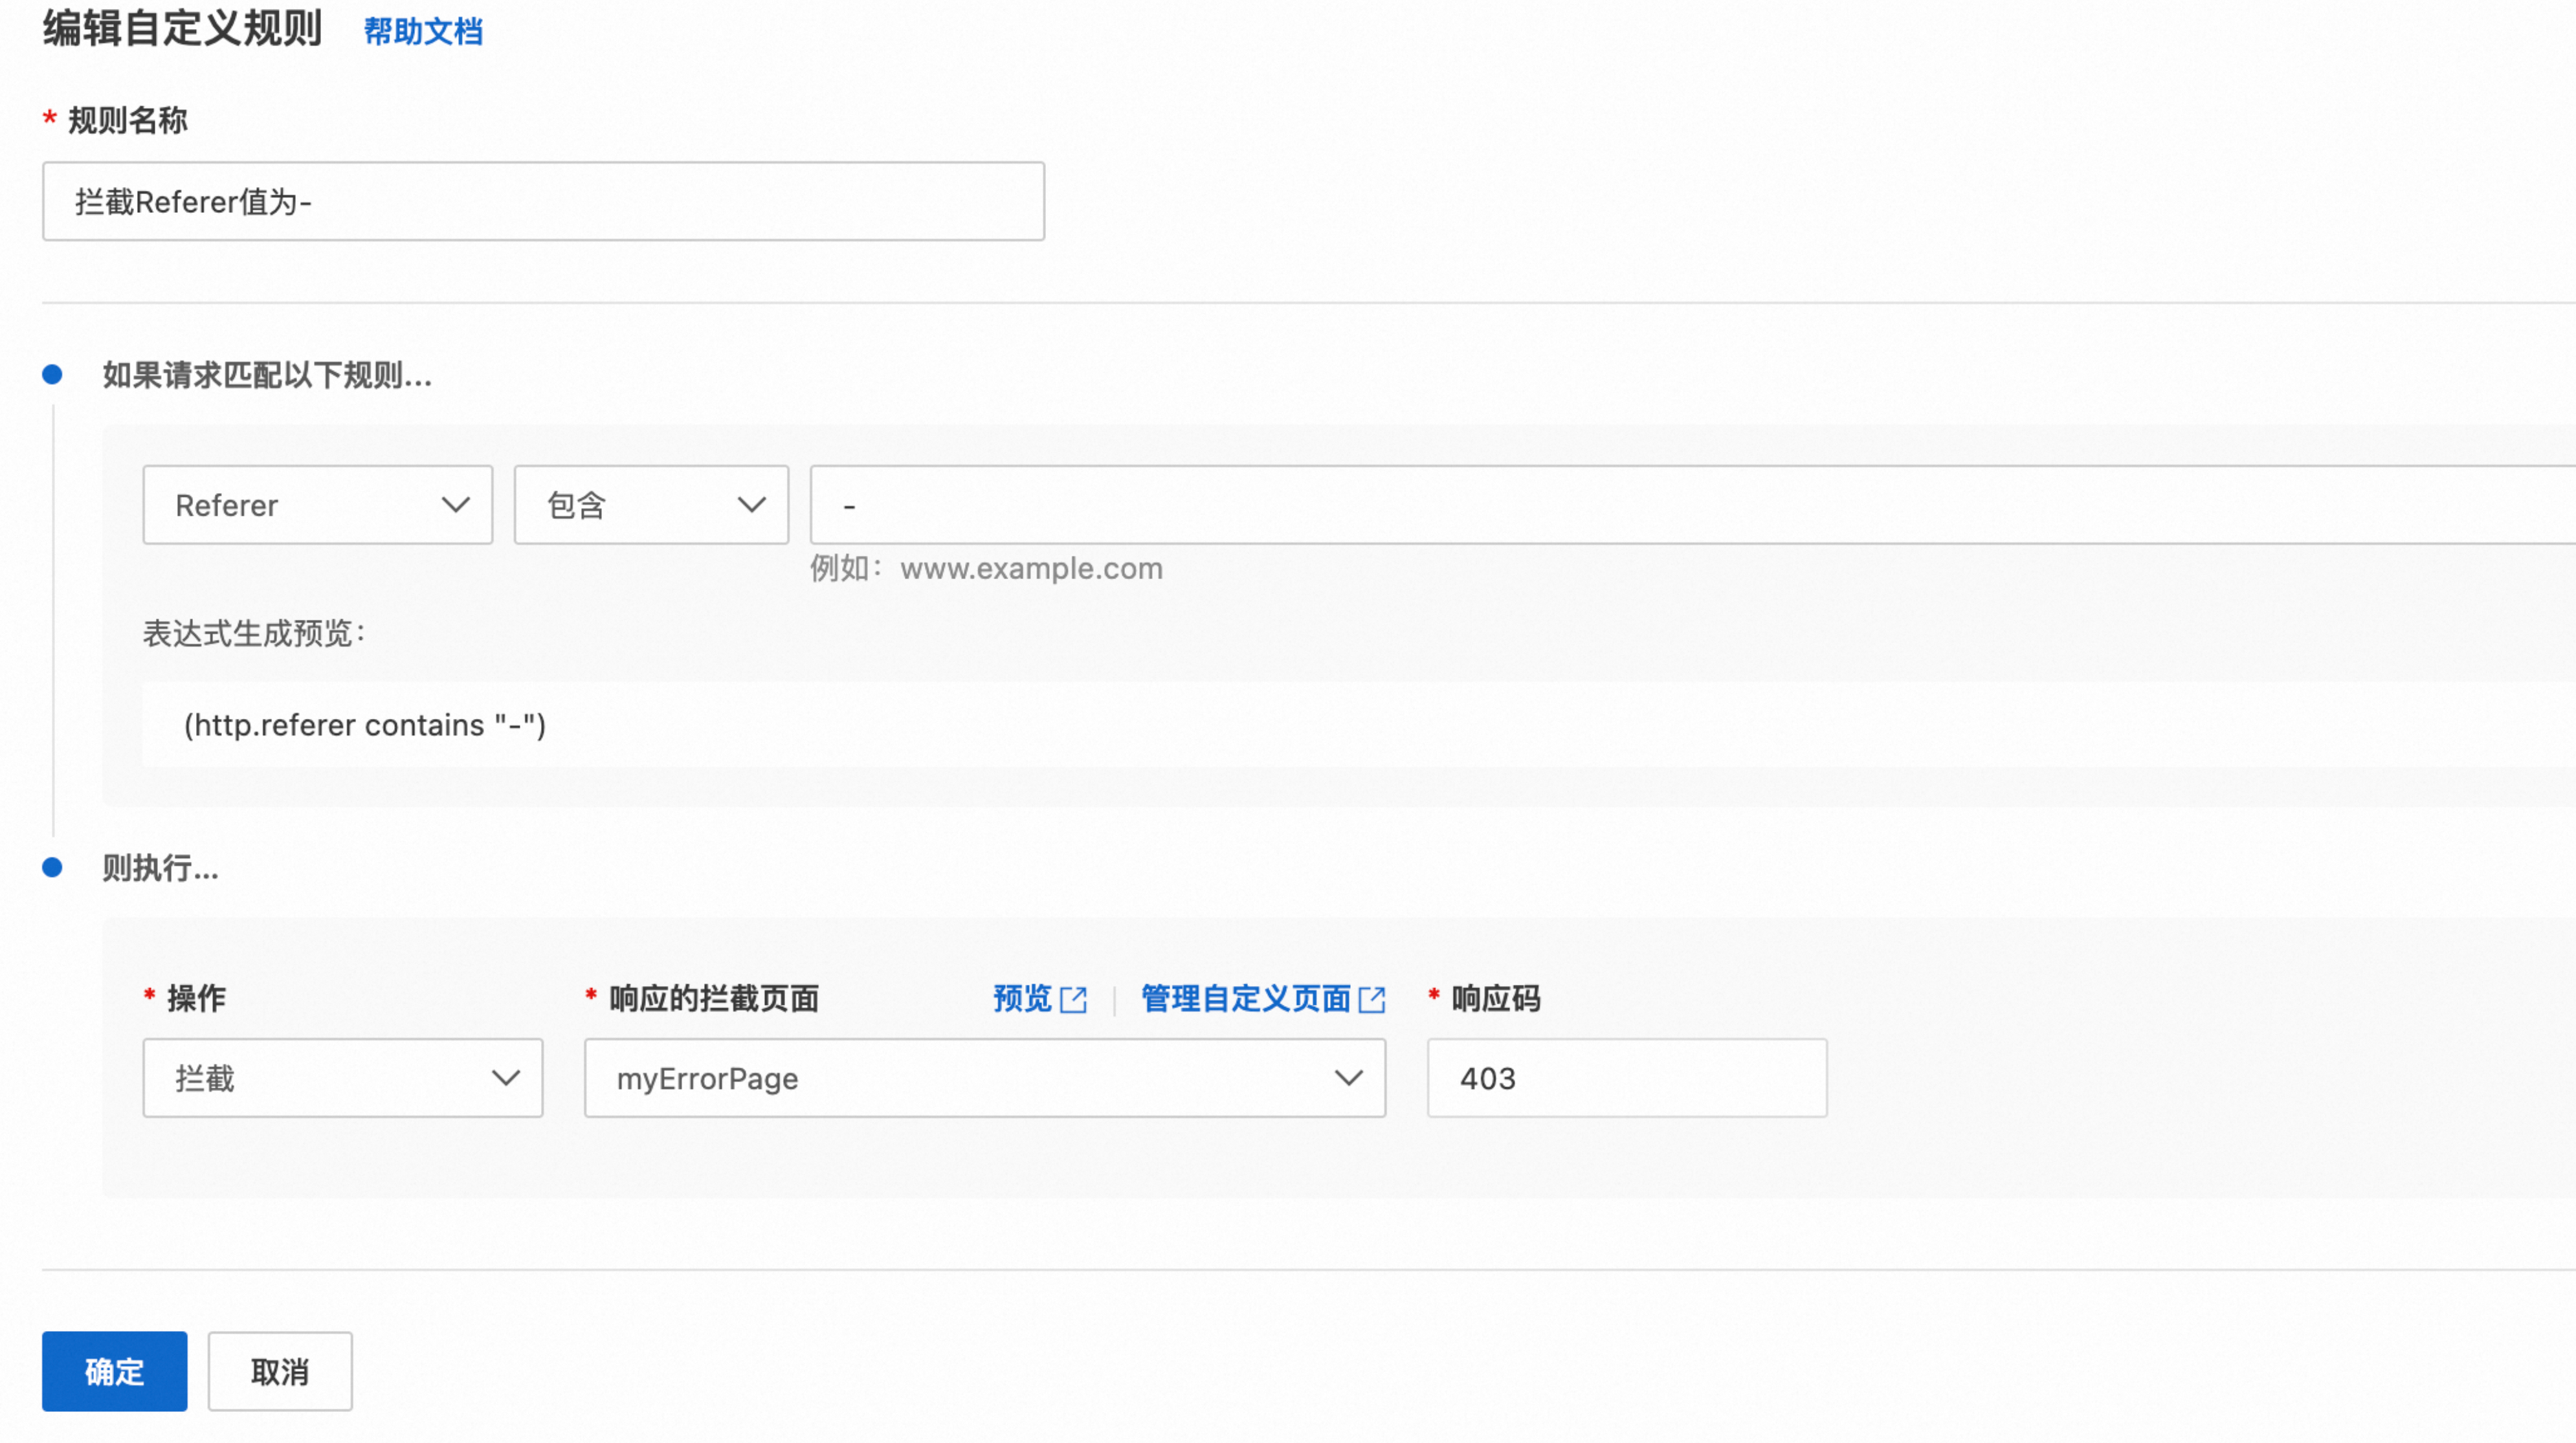Open the Referer match field dropdown
The height and width of the screenshot is (1443, 2576).
(318, 505)
